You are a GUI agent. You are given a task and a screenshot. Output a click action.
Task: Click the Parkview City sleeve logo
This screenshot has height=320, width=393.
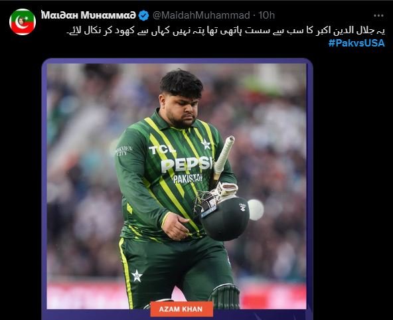pos(124,151)
